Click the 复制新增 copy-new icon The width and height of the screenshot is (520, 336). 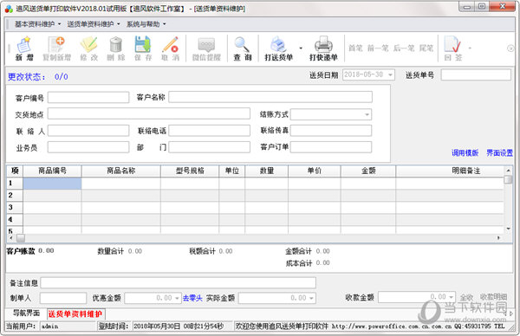tap(56, 48)
